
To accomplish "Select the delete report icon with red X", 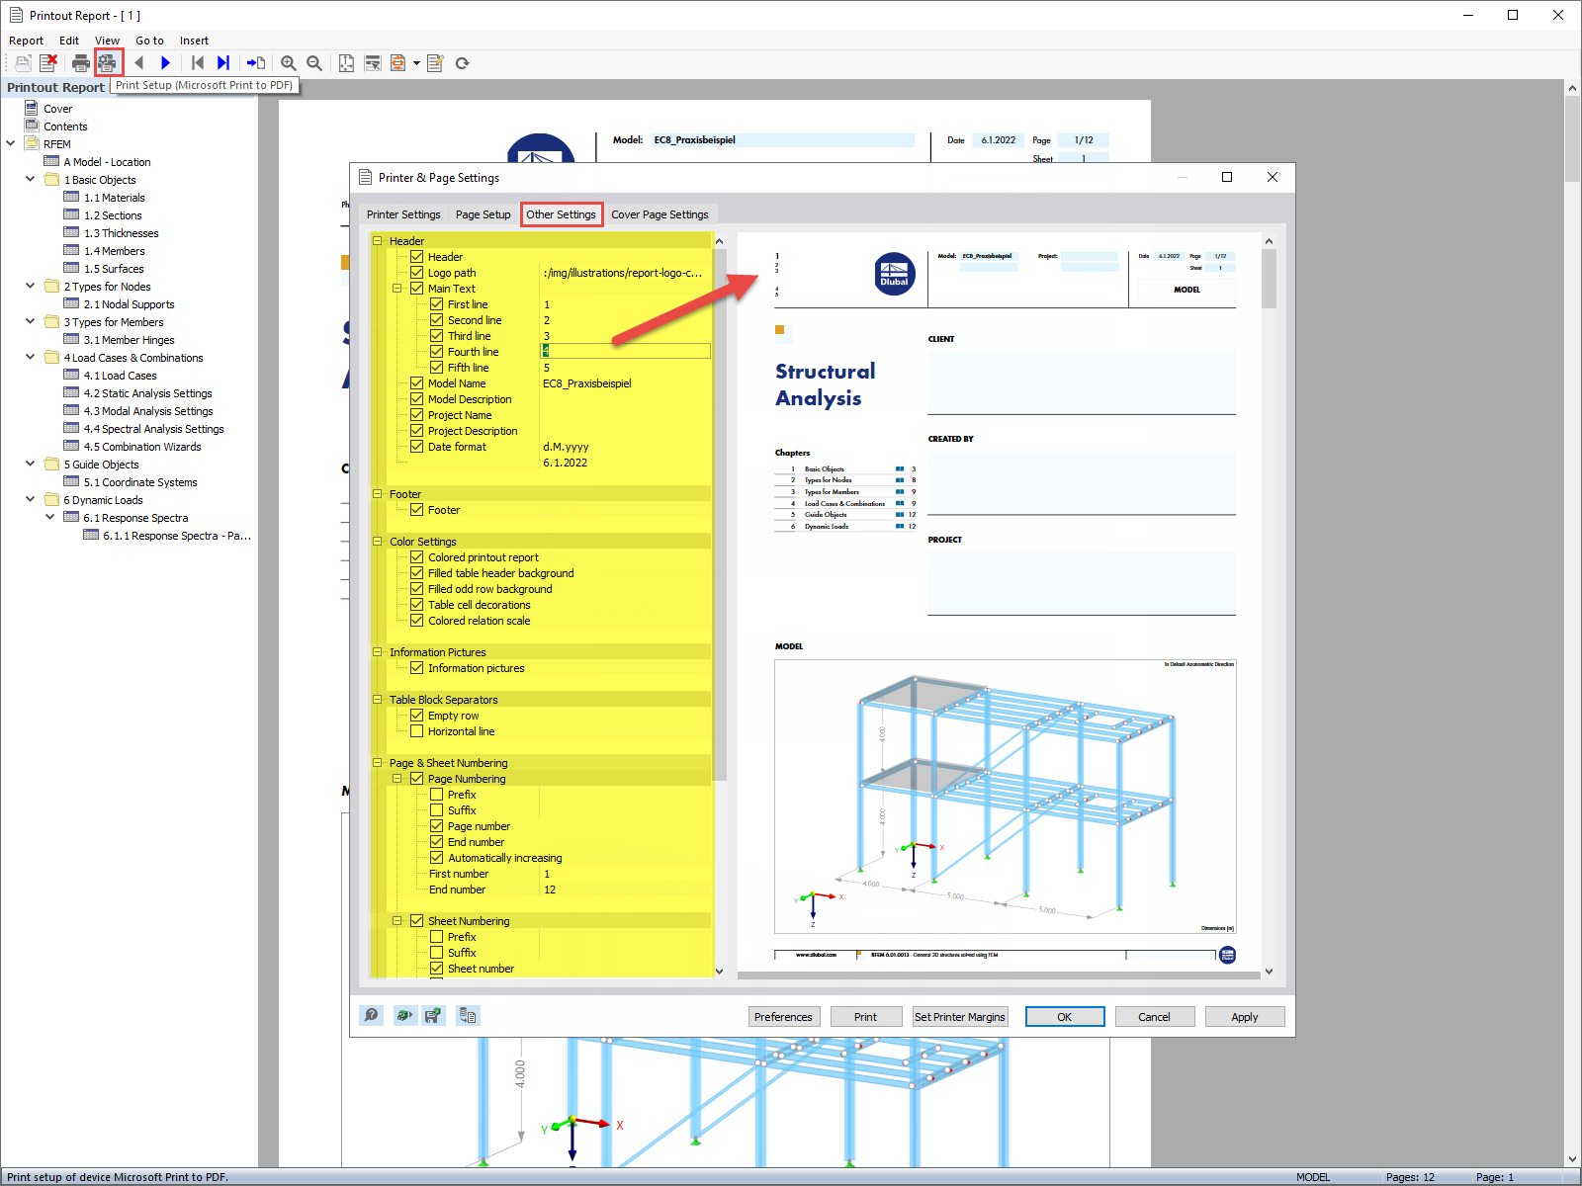I will (x=48, y=62).
